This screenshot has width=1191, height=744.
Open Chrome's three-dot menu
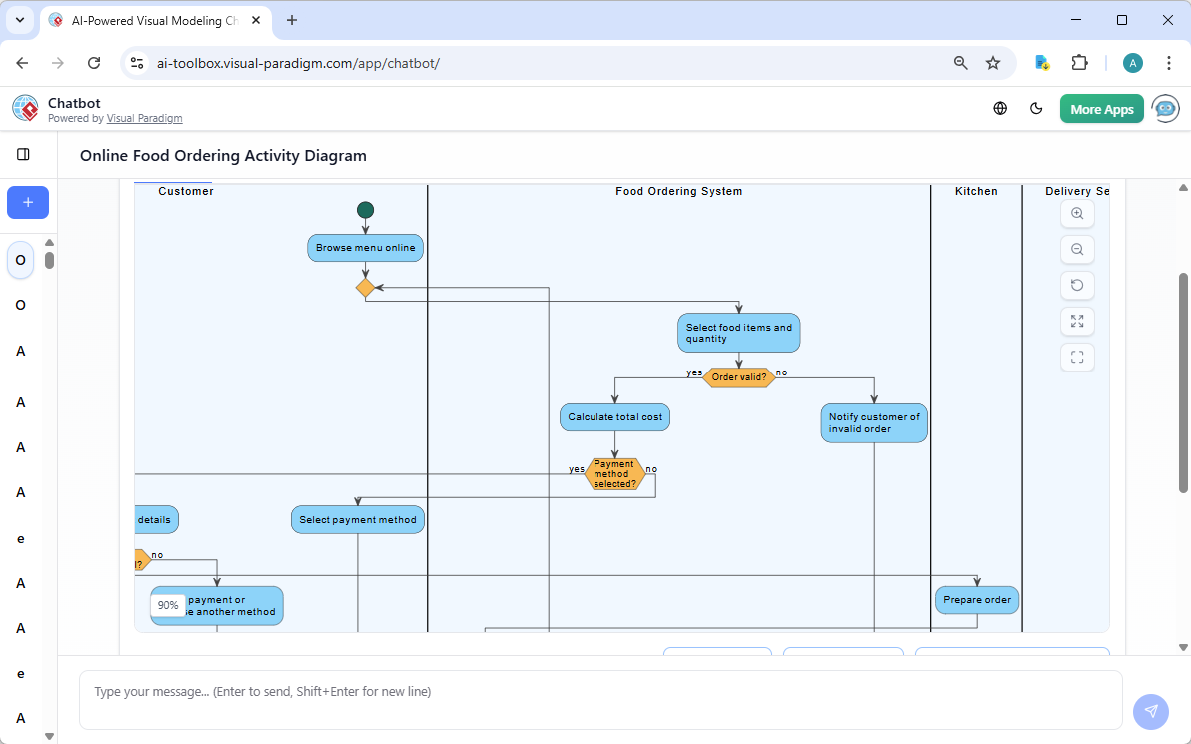tap(1169, 62)
